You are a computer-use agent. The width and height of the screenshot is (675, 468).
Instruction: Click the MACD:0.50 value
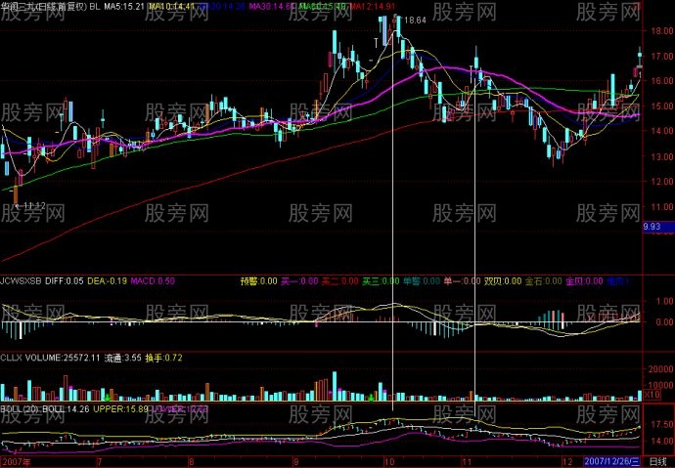153,281
